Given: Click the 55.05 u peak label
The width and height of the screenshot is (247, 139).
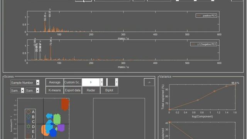Looking at the screenshot, I should pyautogui.click(x=45, y=17).
